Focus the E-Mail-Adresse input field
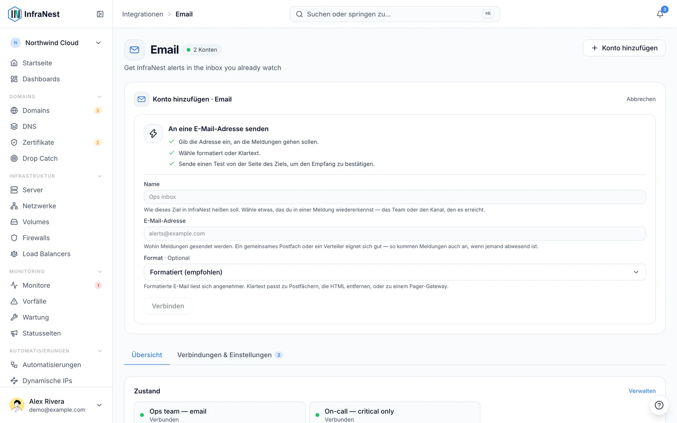Viewport: 677px width, 423px height. pos(395,234)
